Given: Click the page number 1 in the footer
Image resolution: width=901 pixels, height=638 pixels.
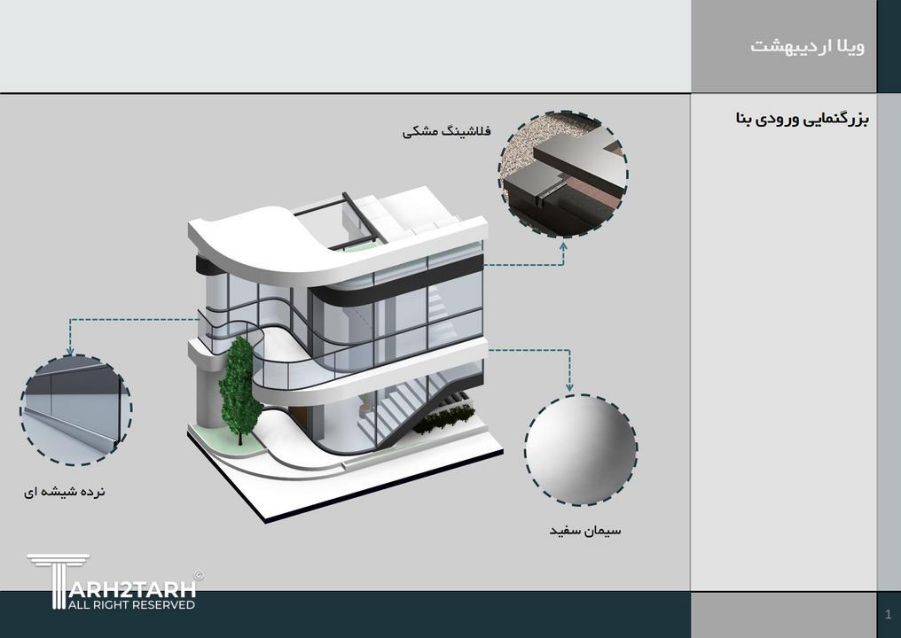Looking at the screenshot, I should pos(888,615).
